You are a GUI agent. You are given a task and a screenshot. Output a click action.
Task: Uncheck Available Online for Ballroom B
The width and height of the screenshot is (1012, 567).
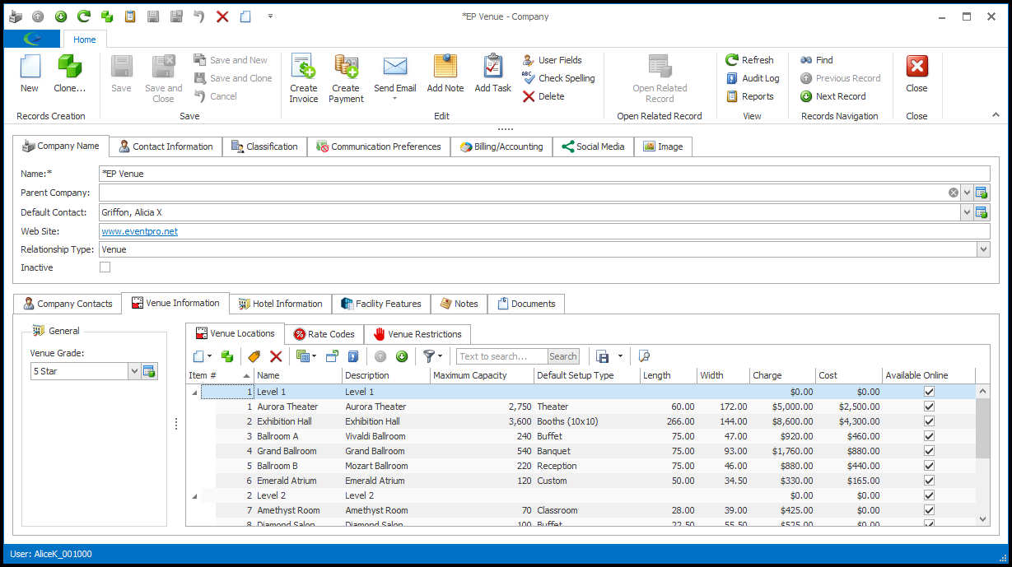[x=929, y=466]
